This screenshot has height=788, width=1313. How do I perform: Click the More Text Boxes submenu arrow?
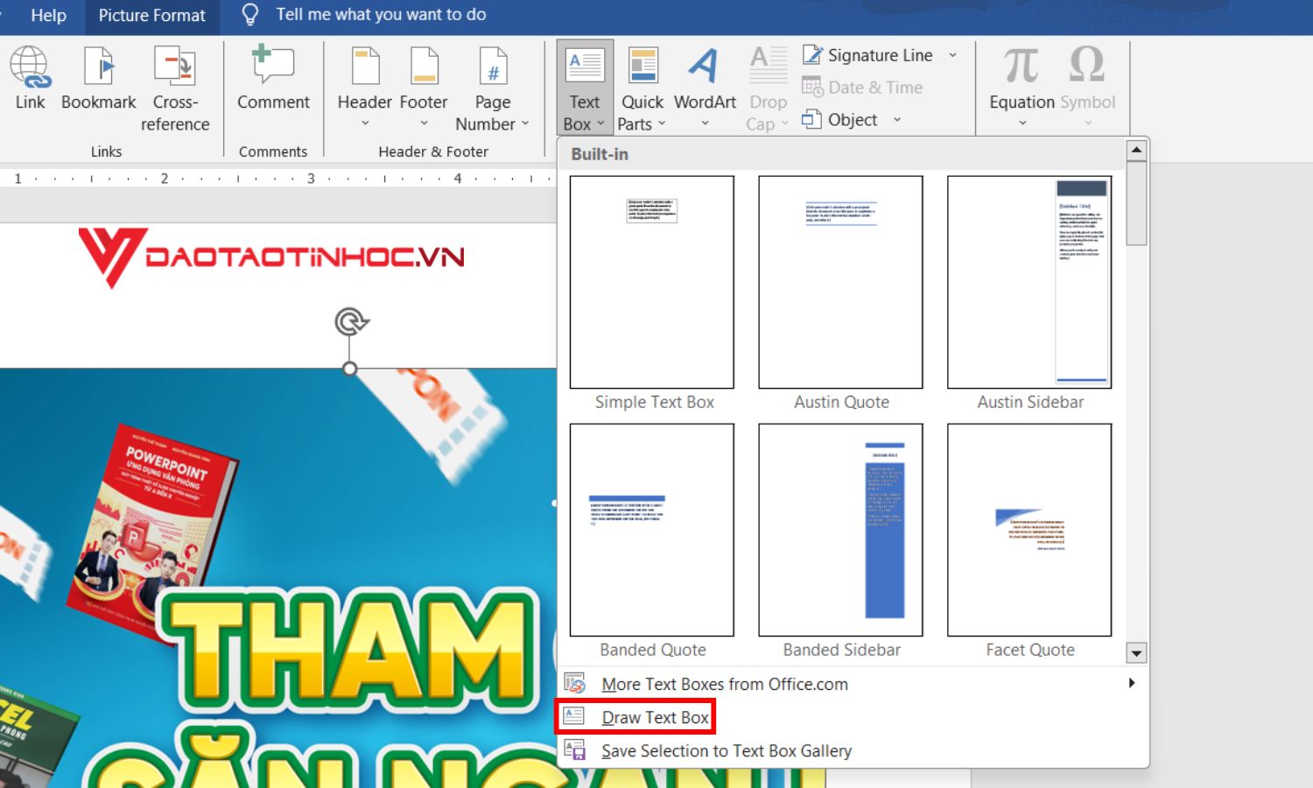pyautogui.click(x=1132, y=683)
